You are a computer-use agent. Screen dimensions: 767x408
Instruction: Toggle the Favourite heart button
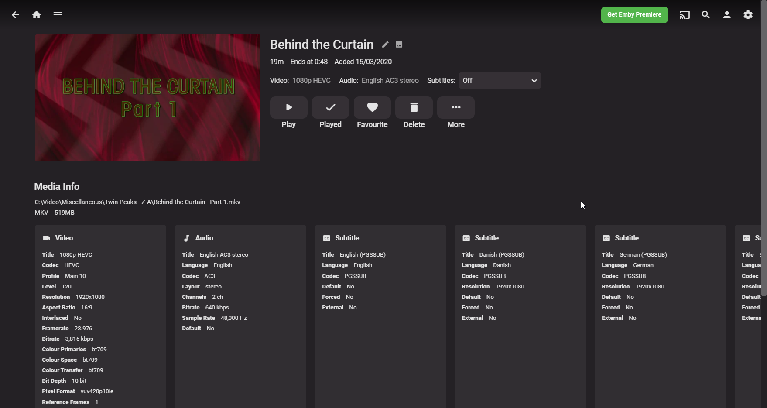(x=372, y=107)
